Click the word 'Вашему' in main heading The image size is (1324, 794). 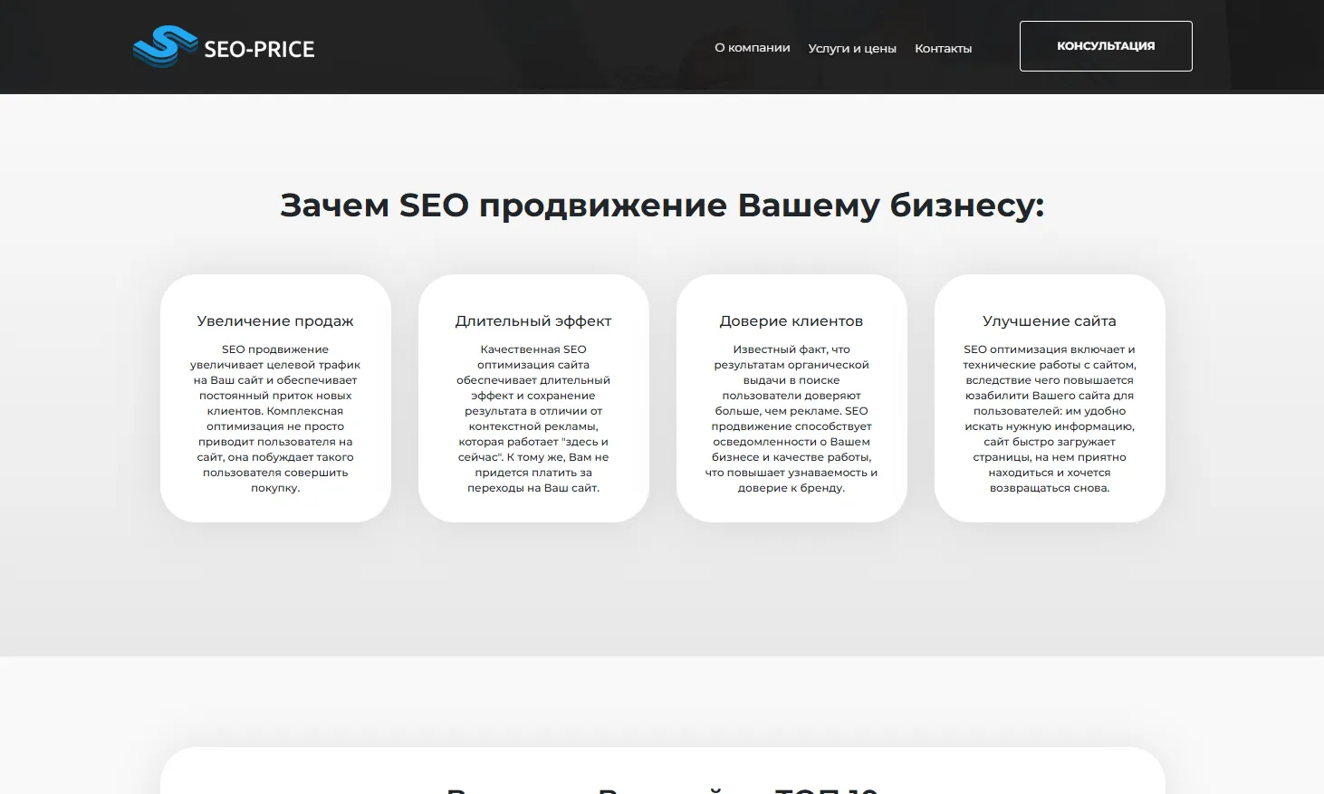pyautogui.click(x=808, y=206)
